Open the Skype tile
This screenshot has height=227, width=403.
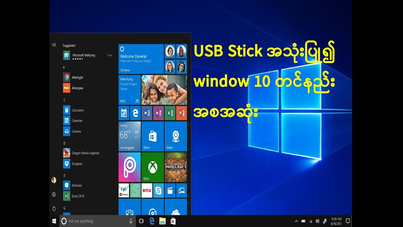[x=158, y=190]
